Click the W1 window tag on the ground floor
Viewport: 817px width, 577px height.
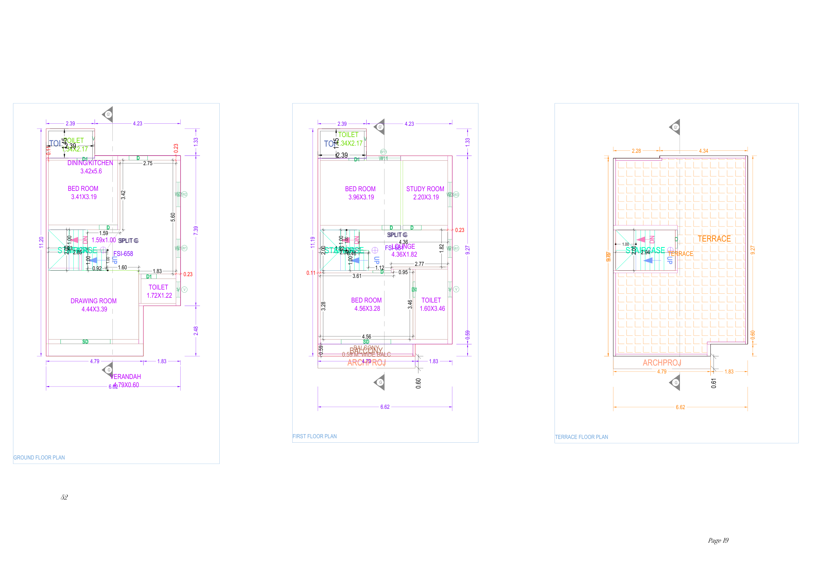pos(184,248)
